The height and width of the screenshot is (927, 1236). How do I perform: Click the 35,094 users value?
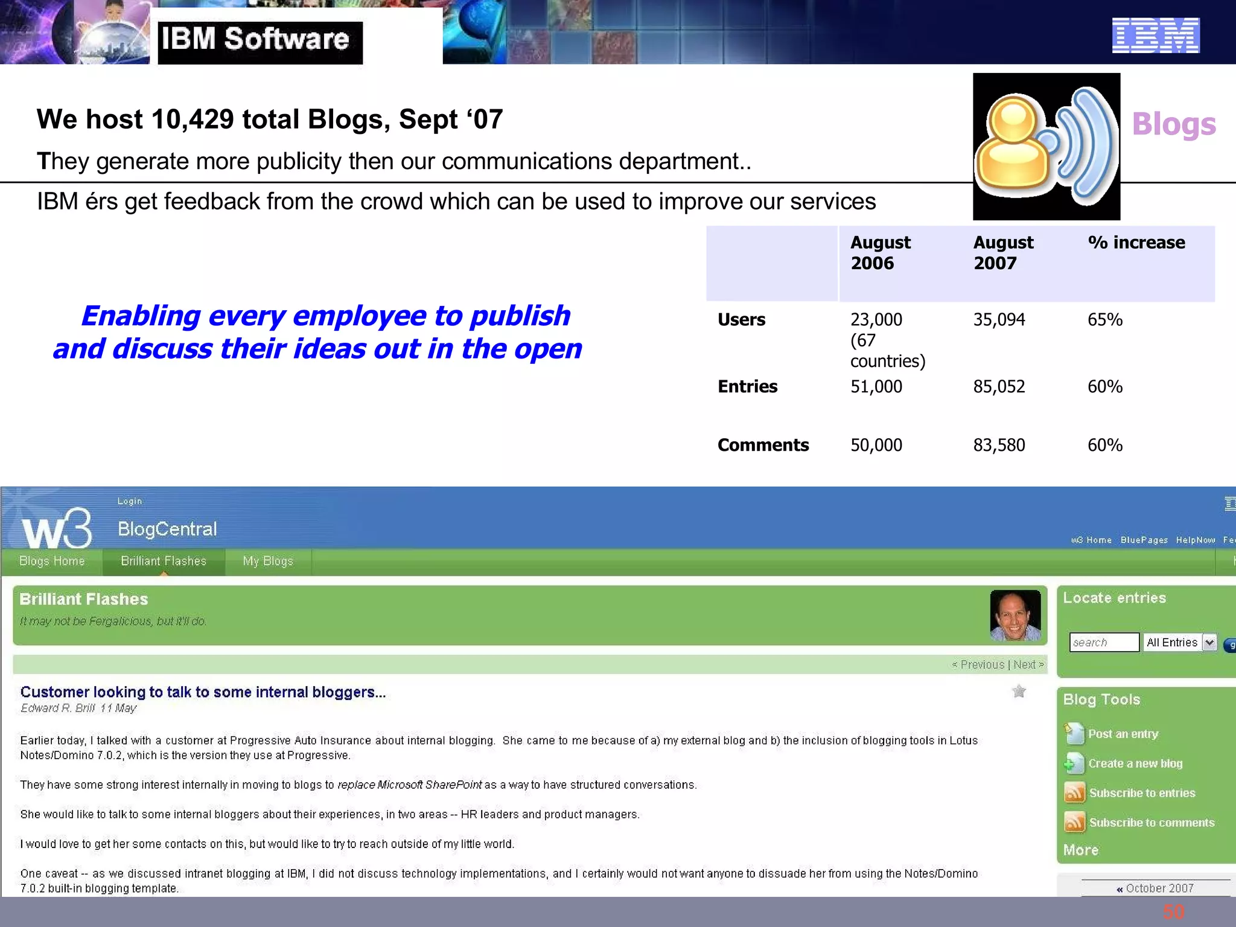pyautogui.click(x=999, y=319)
